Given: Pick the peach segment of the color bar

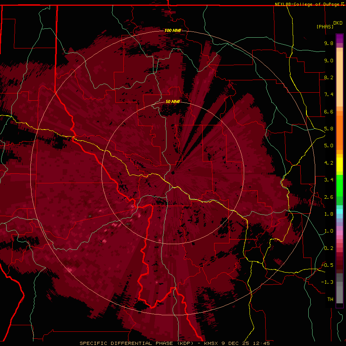Looking at the screenshot, I should tap(339, 78).
